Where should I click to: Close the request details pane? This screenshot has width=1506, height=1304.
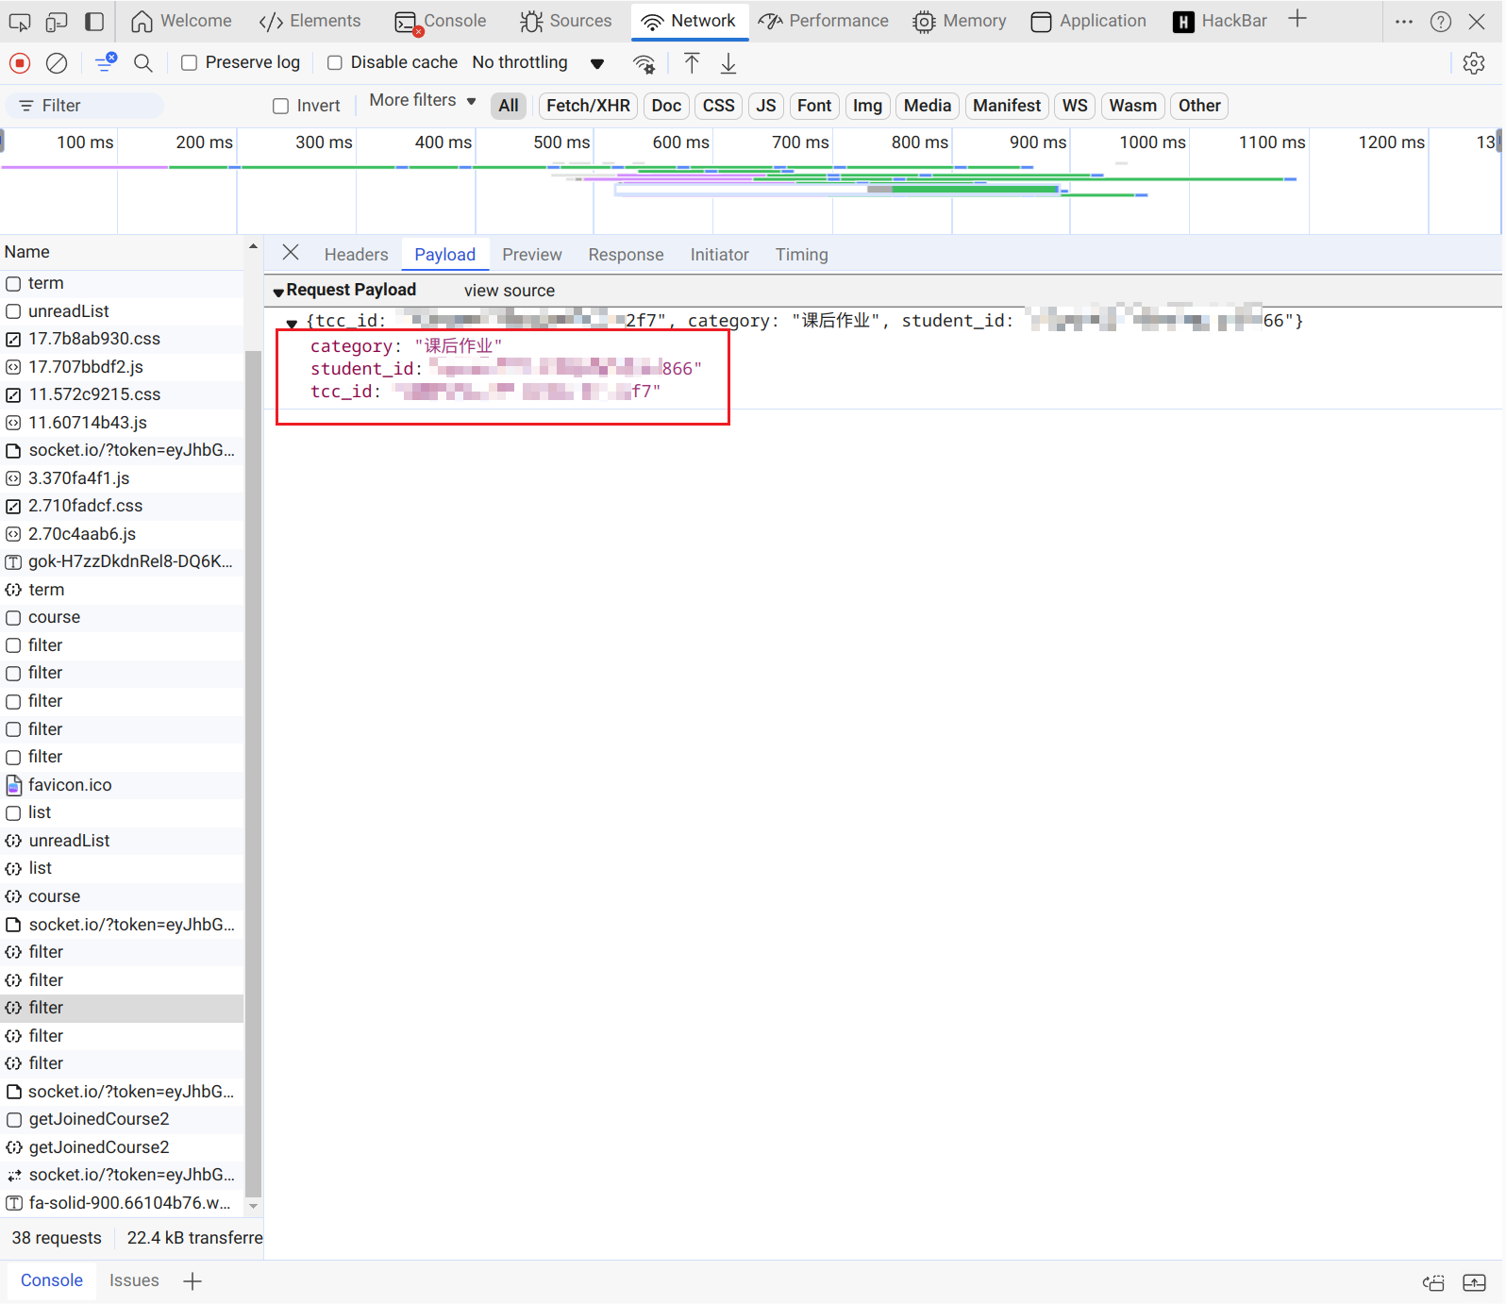coord(291,253)
